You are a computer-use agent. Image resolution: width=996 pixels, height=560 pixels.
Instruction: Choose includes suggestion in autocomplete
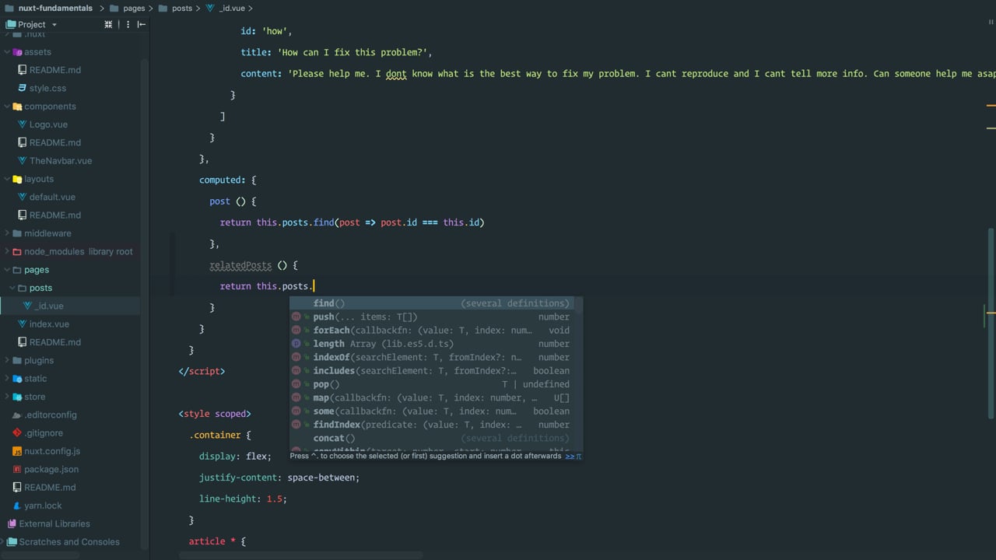click(432, 371)
